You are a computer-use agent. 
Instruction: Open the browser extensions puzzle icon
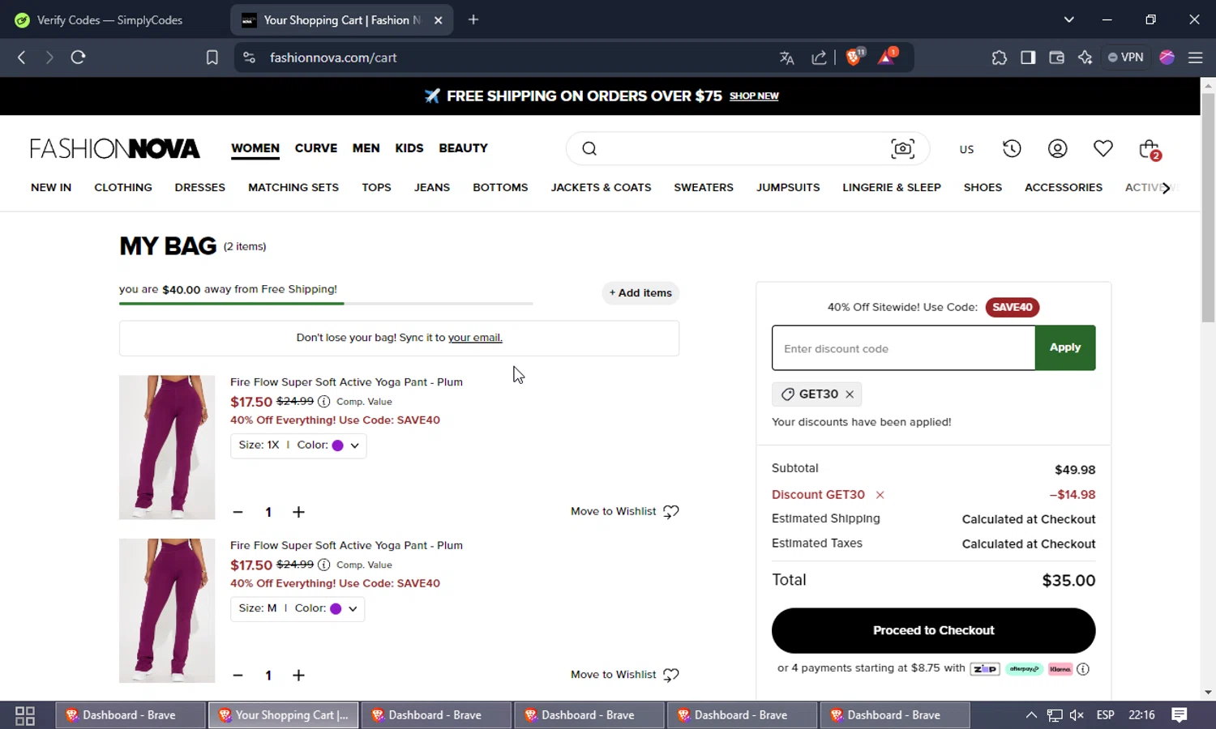coord(999,58)
